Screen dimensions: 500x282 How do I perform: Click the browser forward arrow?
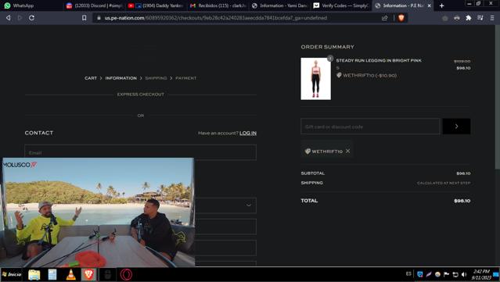[x=20, y=18]
